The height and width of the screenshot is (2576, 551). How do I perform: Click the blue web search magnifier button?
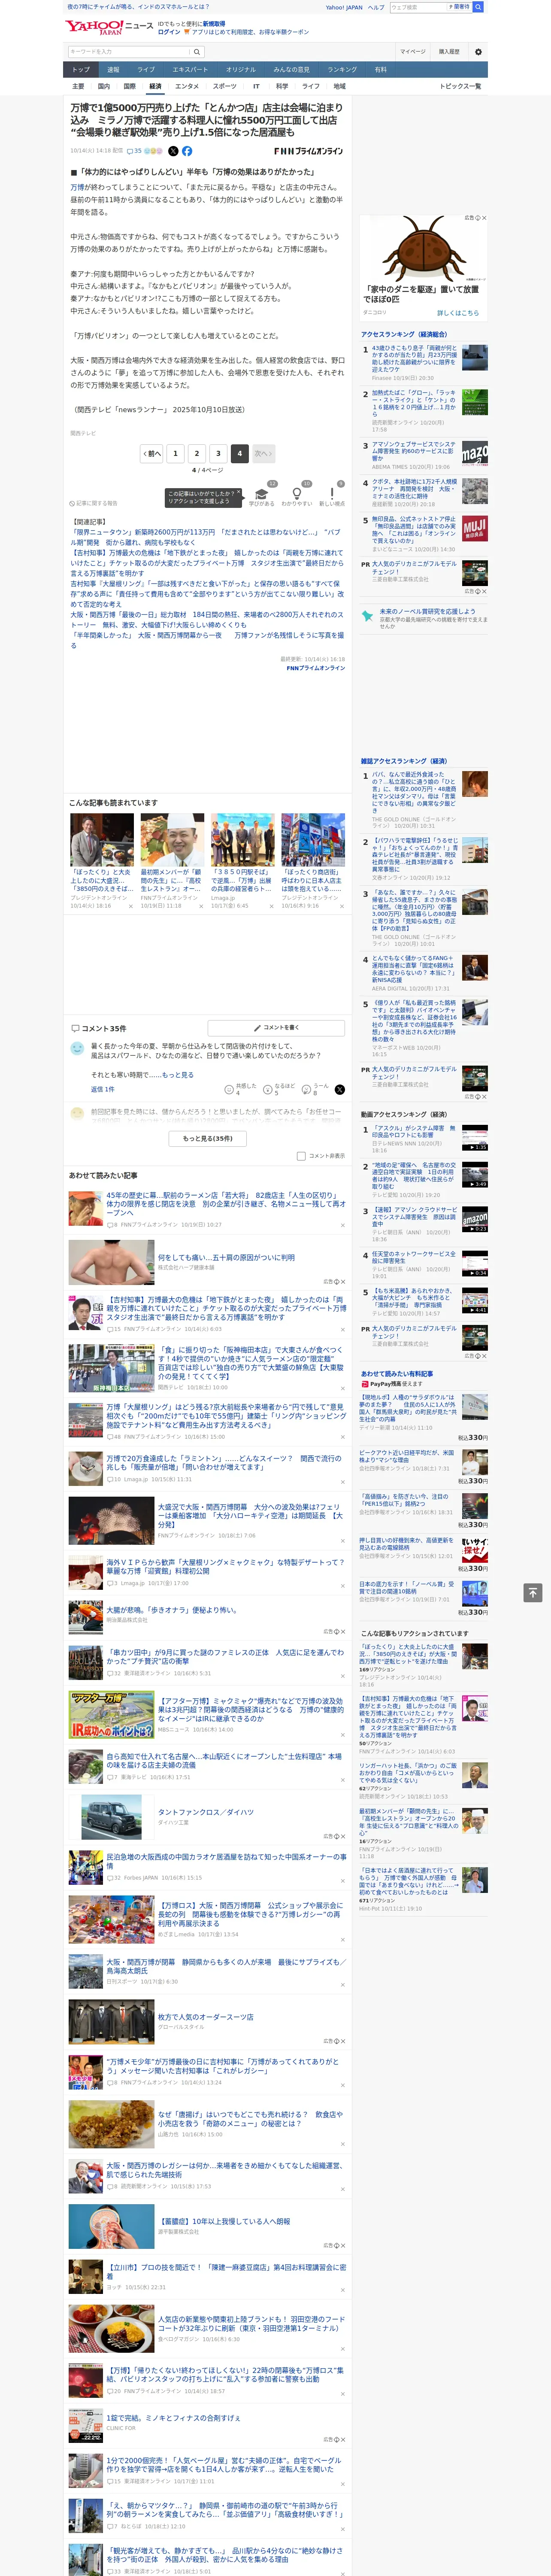pyautogui.click(x=478, y=7)
